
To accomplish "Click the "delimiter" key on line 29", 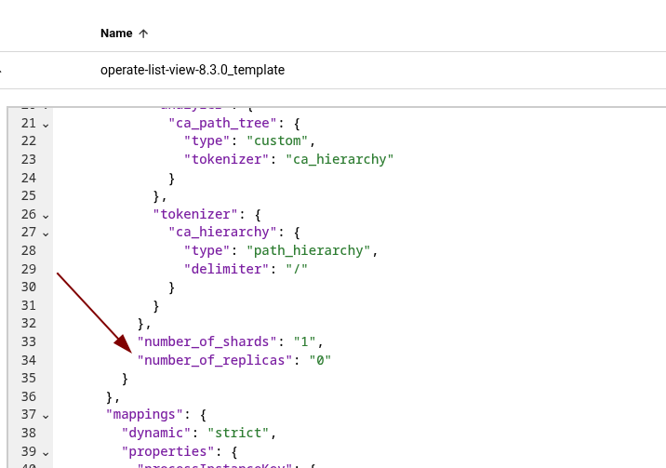I will 226,269.
